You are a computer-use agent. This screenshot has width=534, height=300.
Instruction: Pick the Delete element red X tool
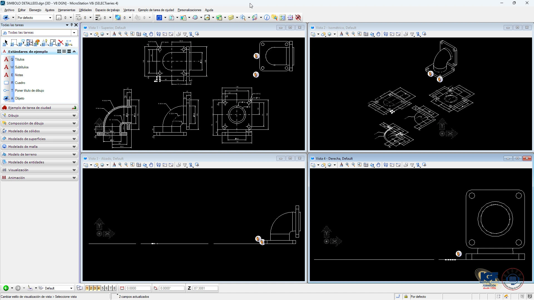61,42
